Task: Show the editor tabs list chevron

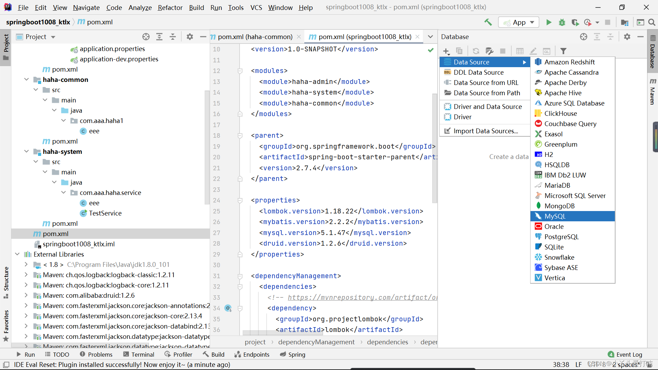Action: click(430, 37)
